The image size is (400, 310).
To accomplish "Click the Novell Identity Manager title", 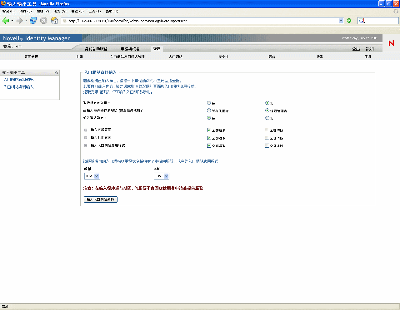I will pyautogui.click(x=36, y=38).
